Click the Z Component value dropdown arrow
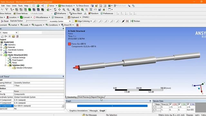 coord(63,106)
